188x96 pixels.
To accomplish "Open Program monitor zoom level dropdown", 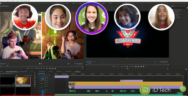I will [97, 62].
